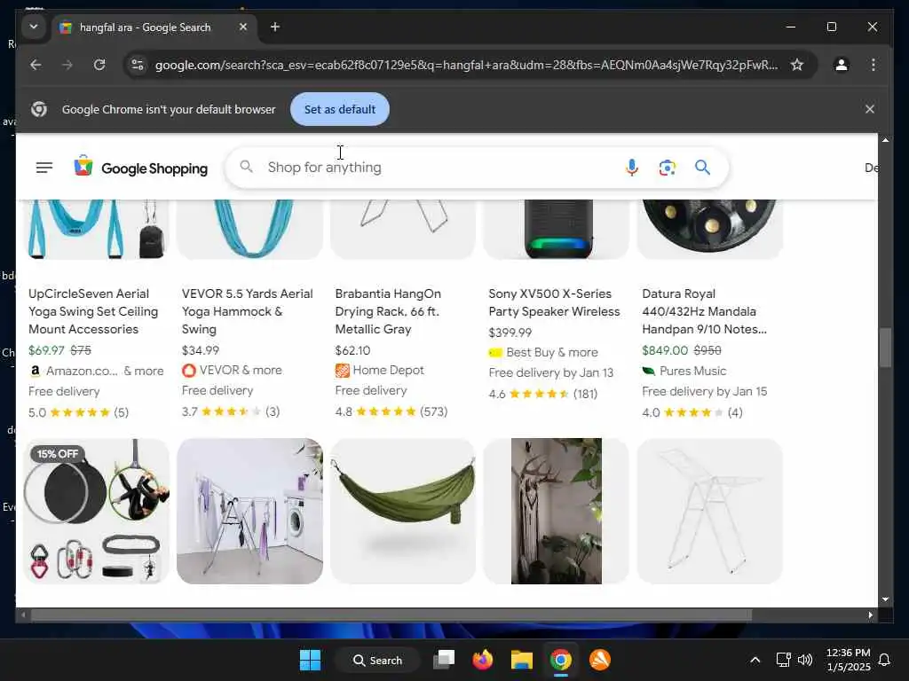Reload the current page
The image size is (909, 681).
point(99,65)
